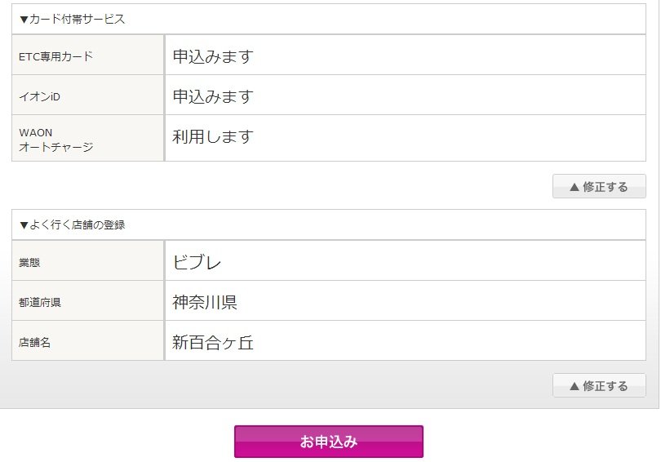Viewport: 670px width, 462px height.
Task: Click the 神奈川県 prefecture value
Action: [204, 302]
